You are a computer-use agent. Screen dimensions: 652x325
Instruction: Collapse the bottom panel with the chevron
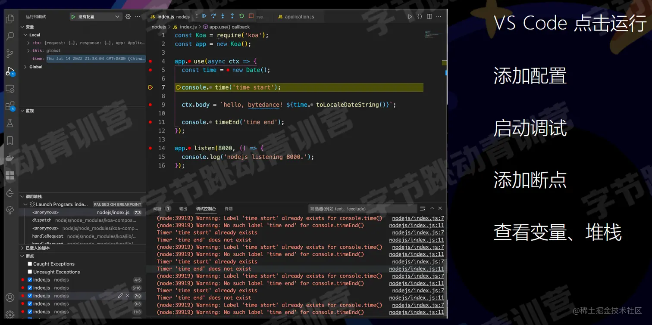pos(433,209)
